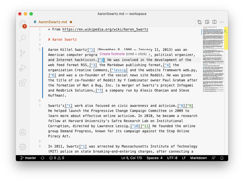Click the [^lessig] footnote reference
Viewport: 244px width, 182px height.
coord(119,70)
